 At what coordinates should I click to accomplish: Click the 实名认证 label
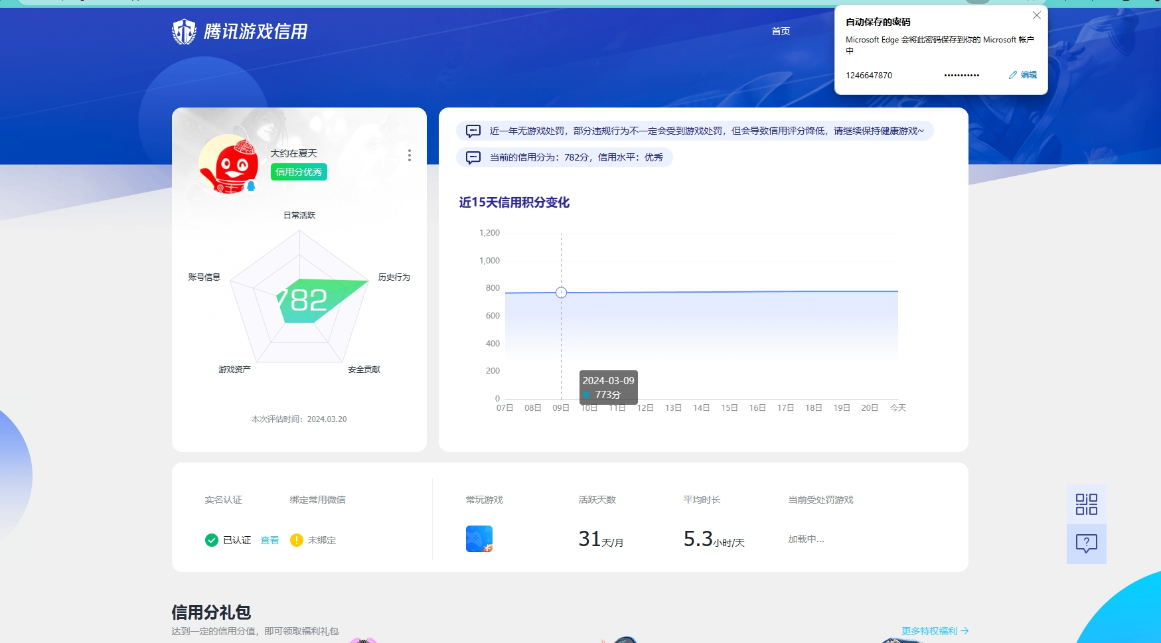tap(223, 500)
